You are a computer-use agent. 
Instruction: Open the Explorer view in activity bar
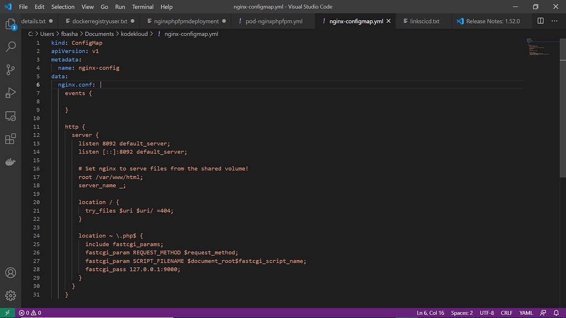(x=11, y=25)
